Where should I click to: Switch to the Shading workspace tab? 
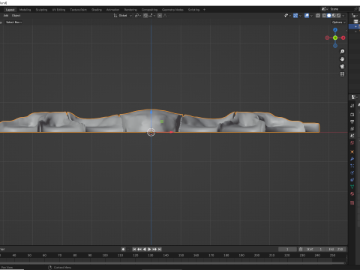coord(97,10)
